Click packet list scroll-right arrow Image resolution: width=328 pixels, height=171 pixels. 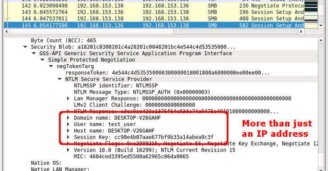301,31
